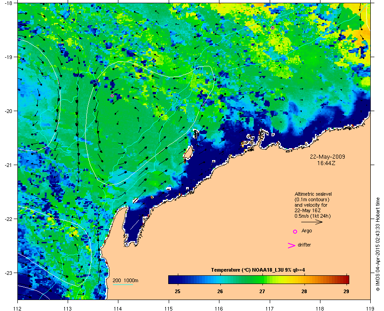Click the Argo float marker near 117E, 18.5S

(x=272, y=28)
